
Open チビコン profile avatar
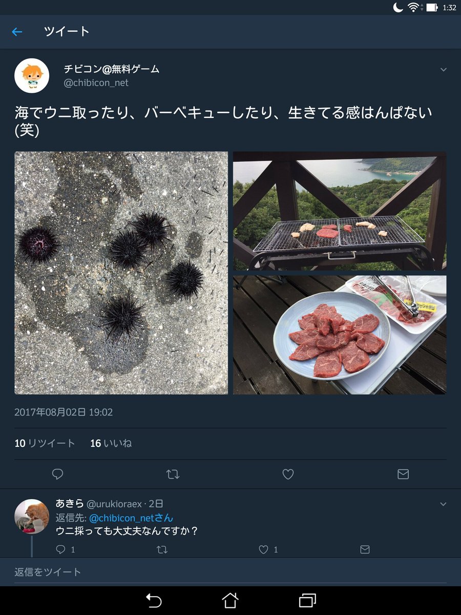click(32, 75)
